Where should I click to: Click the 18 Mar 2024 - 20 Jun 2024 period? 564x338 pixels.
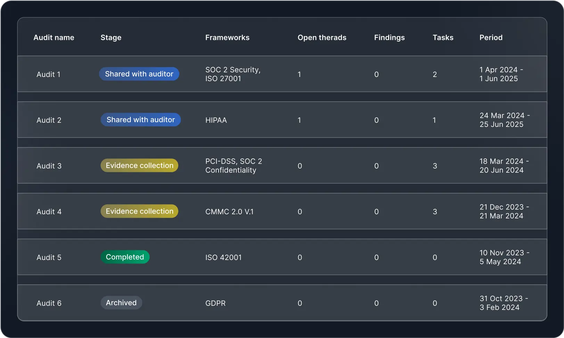(x=504, y=166)
